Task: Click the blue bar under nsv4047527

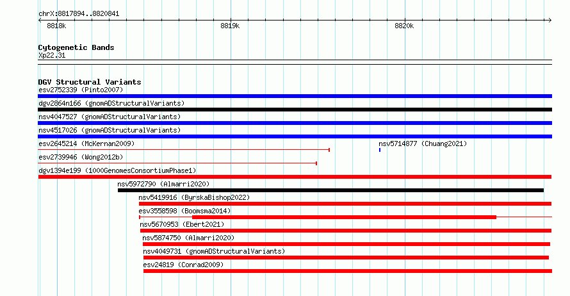Action: [295, 123]
